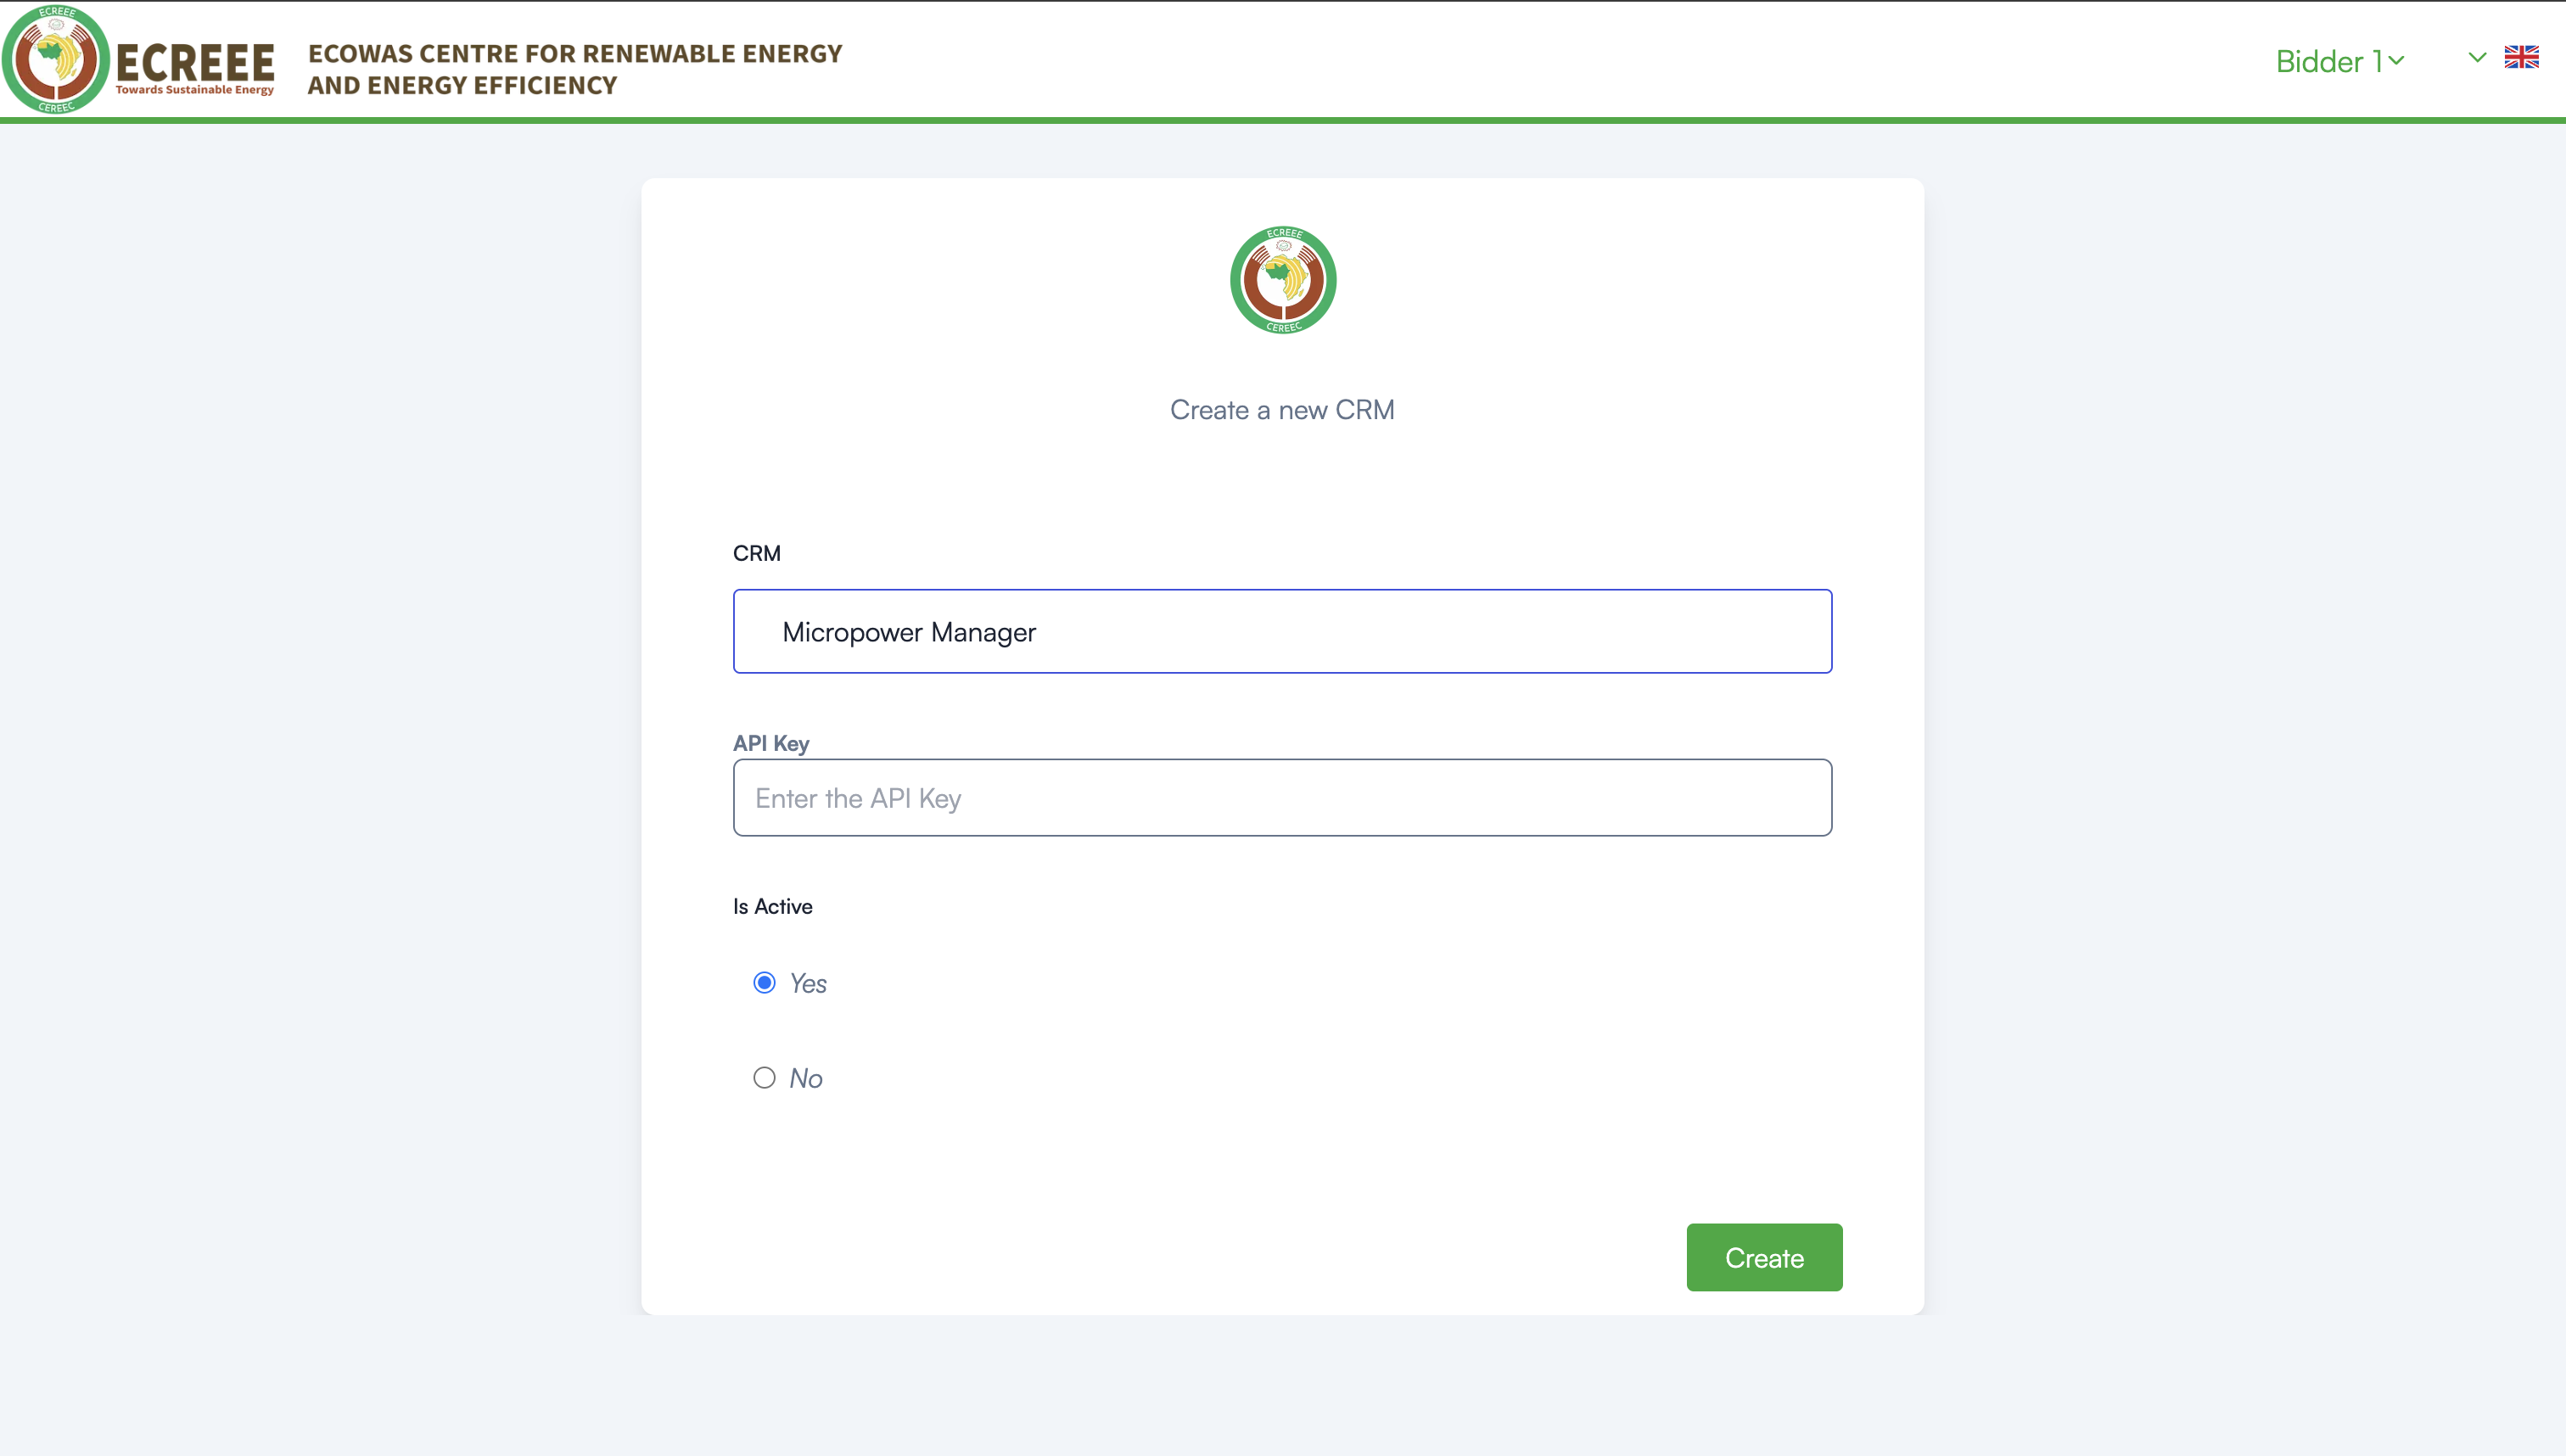Click the circular CEREEC seal in the card
The width and height of the screenshot is (2566, 1456).
[x=1282, y=280]
